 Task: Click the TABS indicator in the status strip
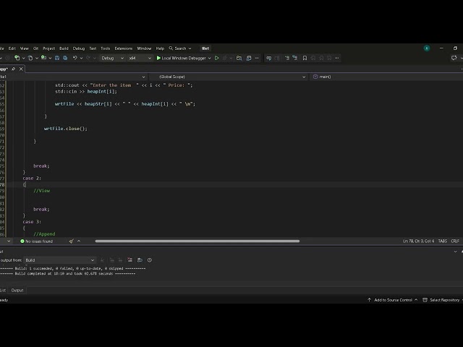pyautogui.click(x=442, y=241)
